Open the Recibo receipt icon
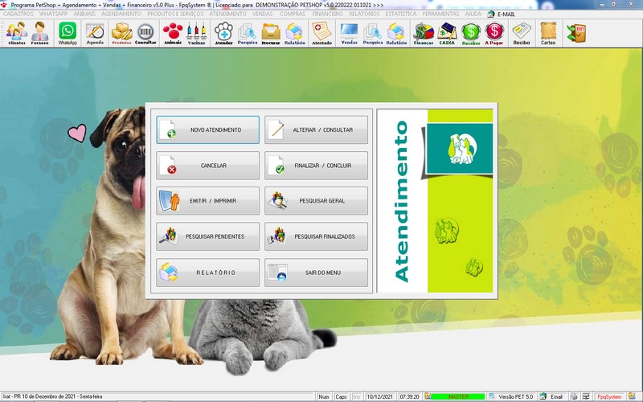Screen dimensions: 643x402 click(522, 34)
